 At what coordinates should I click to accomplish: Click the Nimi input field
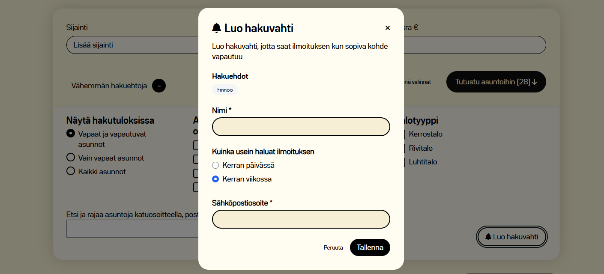click(301, 127)
